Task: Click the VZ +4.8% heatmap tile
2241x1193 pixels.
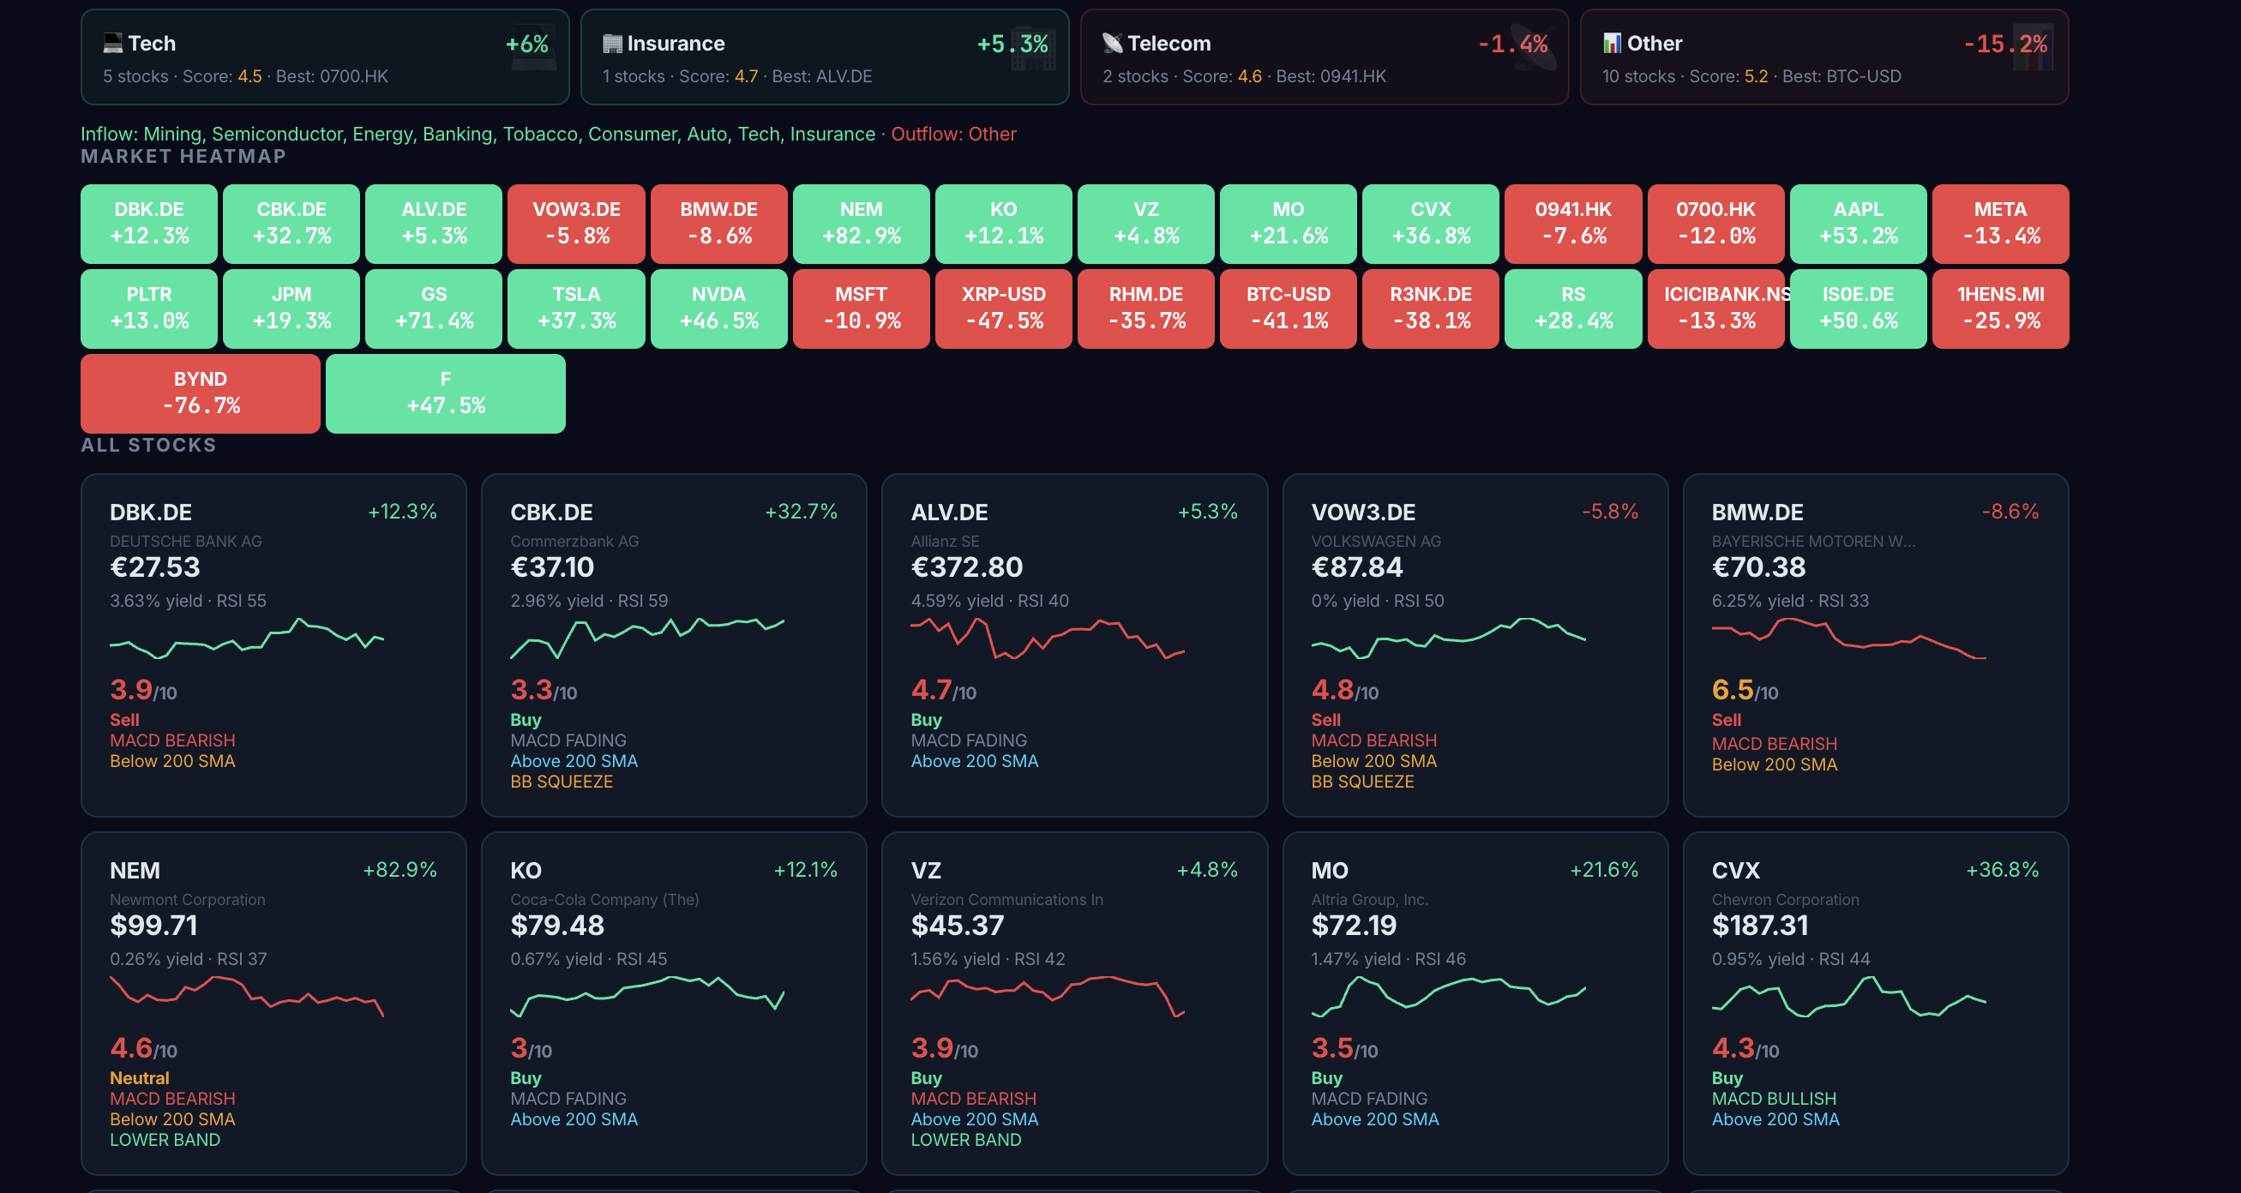Action: (x=1146, y=224)
